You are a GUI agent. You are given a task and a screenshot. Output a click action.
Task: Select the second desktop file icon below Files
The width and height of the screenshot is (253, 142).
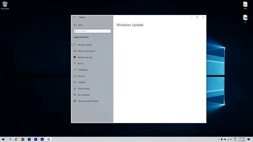pos(245,19)
